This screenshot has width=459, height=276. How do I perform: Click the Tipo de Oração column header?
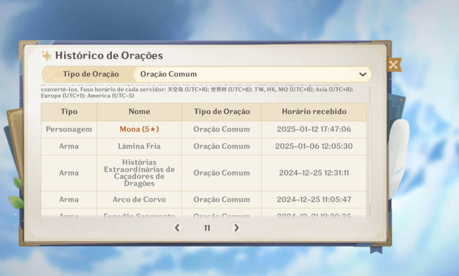(222, 112)
